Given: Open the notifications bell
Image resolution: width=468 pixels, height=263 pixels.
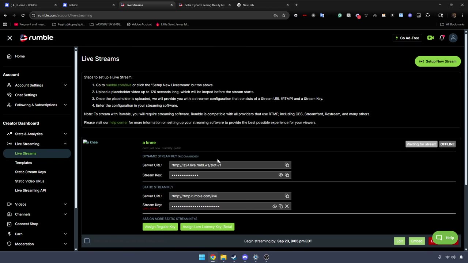Looking at the screenshot, I should [x=442, y=38].
